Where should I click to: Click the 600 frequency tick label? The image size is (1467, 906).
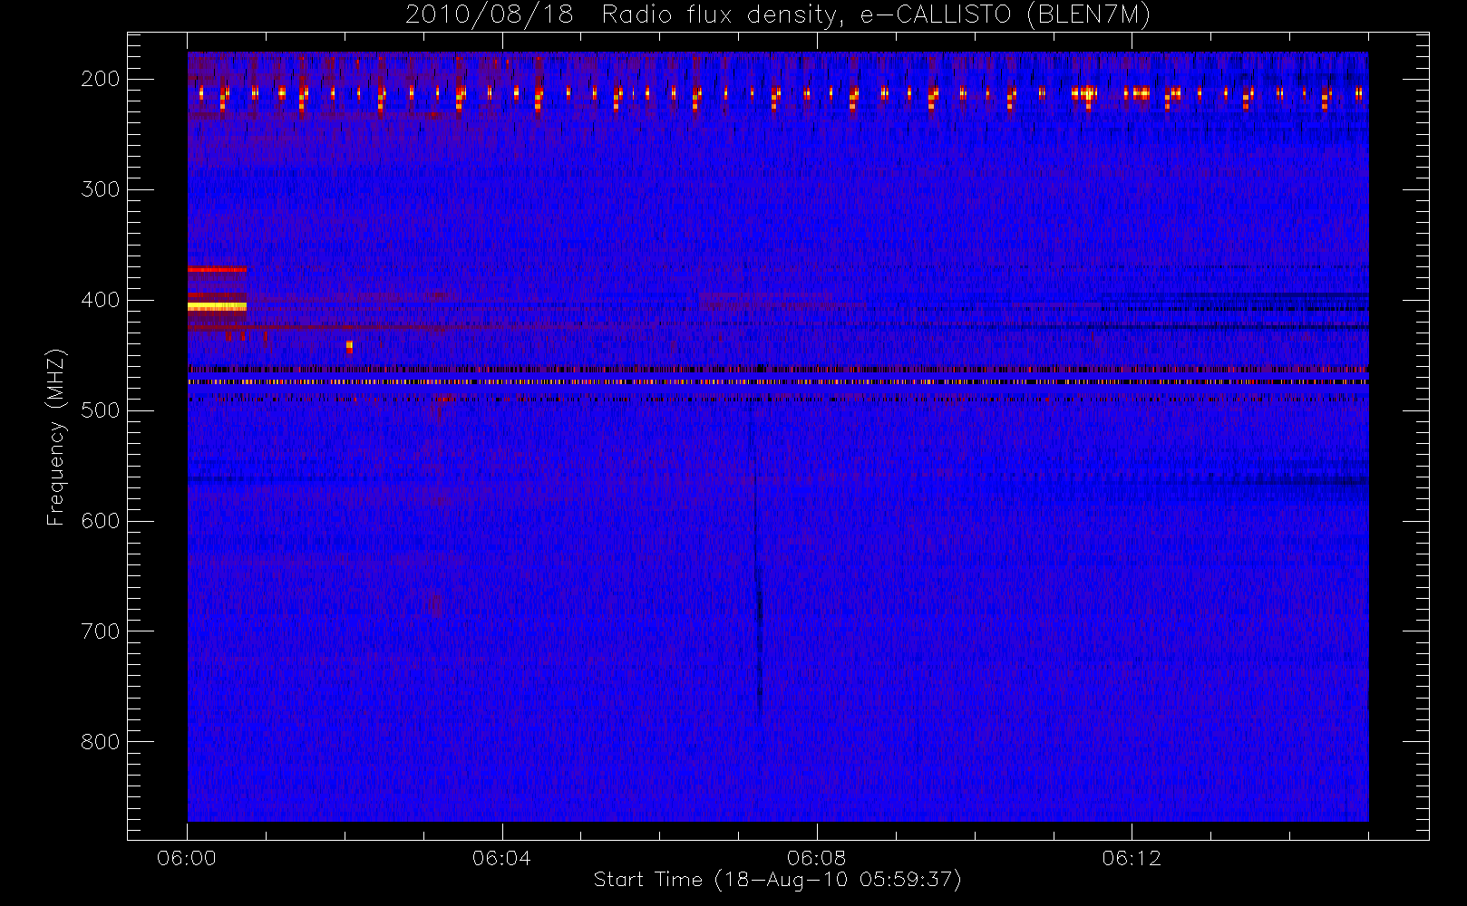101,521
